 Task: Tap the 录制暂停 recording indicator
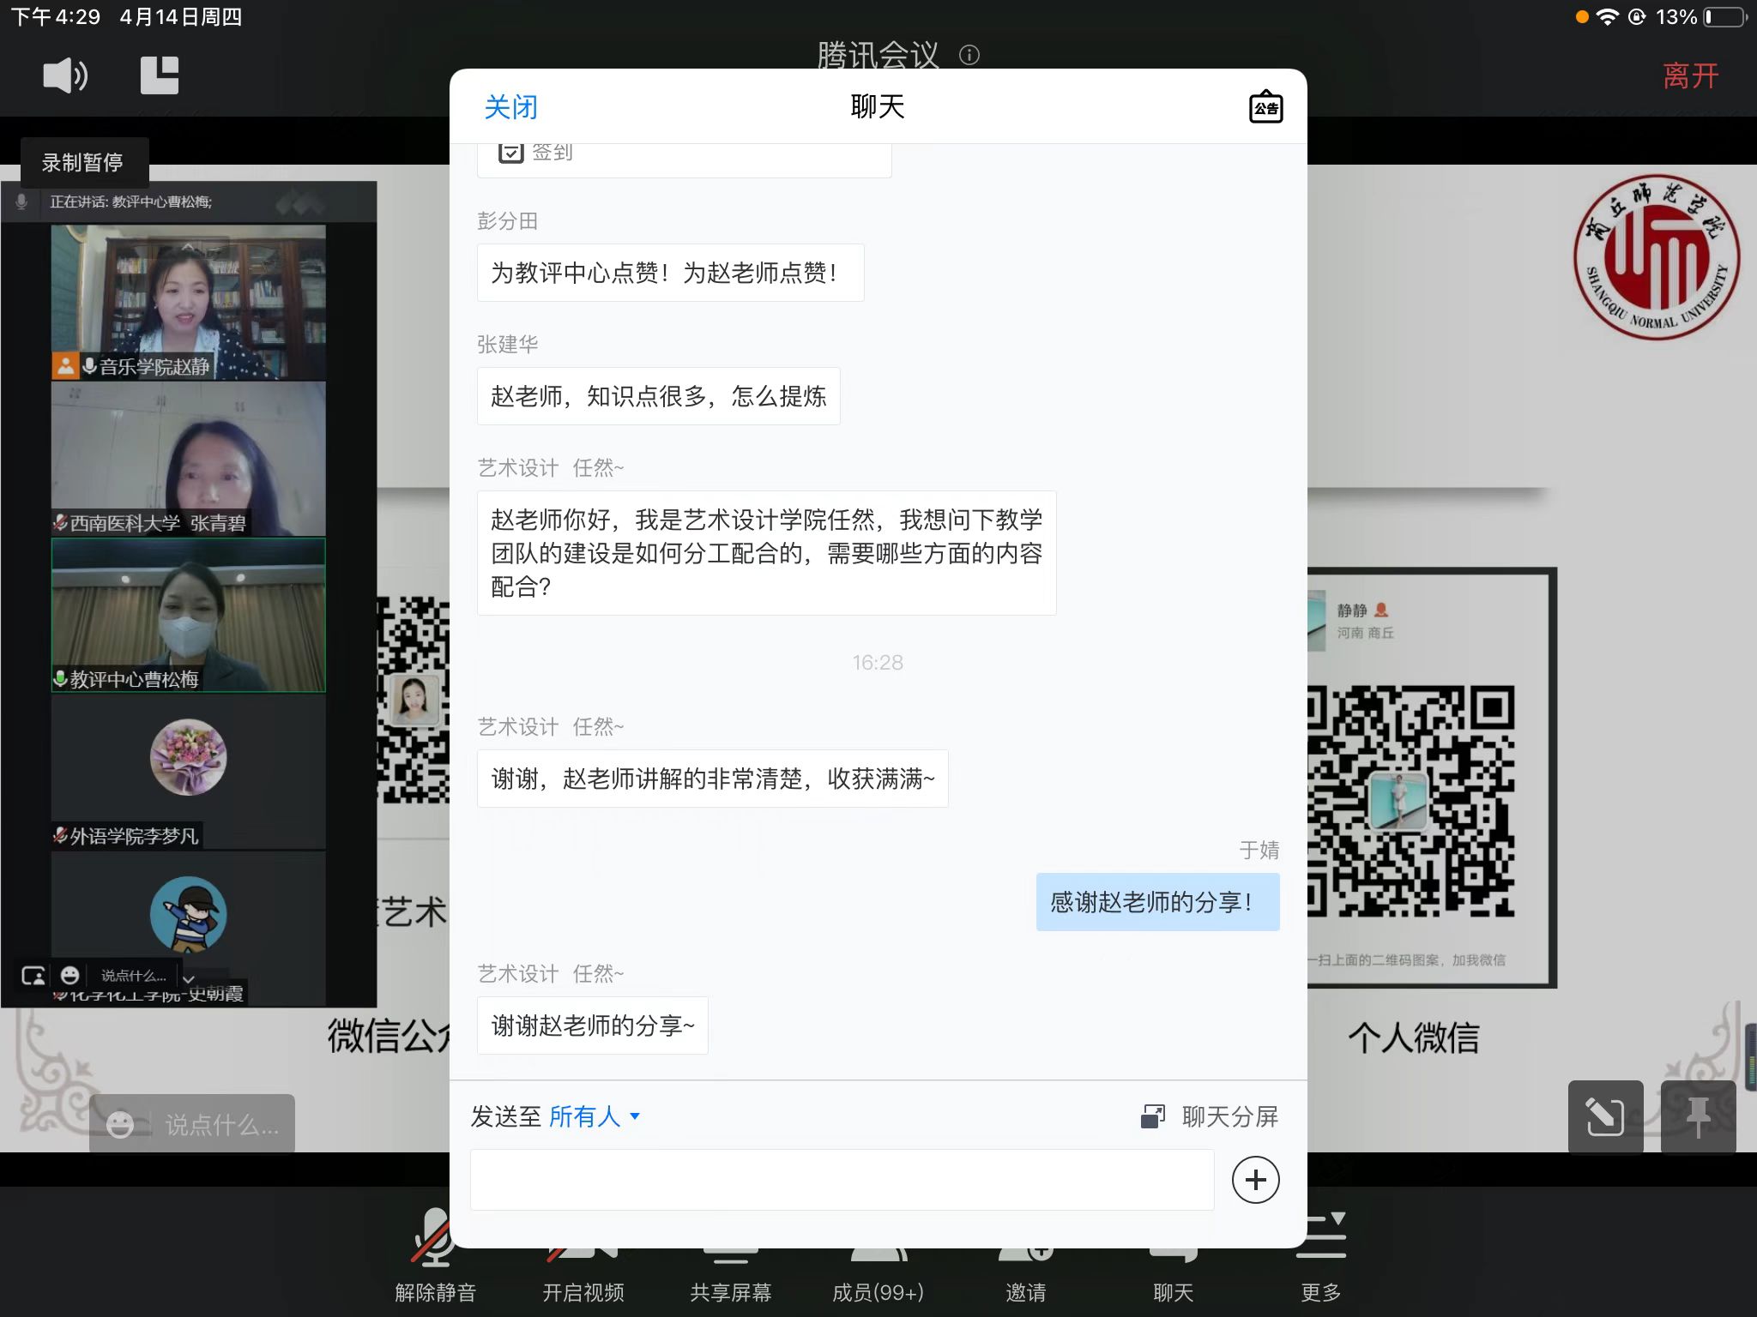click(83, 162)
